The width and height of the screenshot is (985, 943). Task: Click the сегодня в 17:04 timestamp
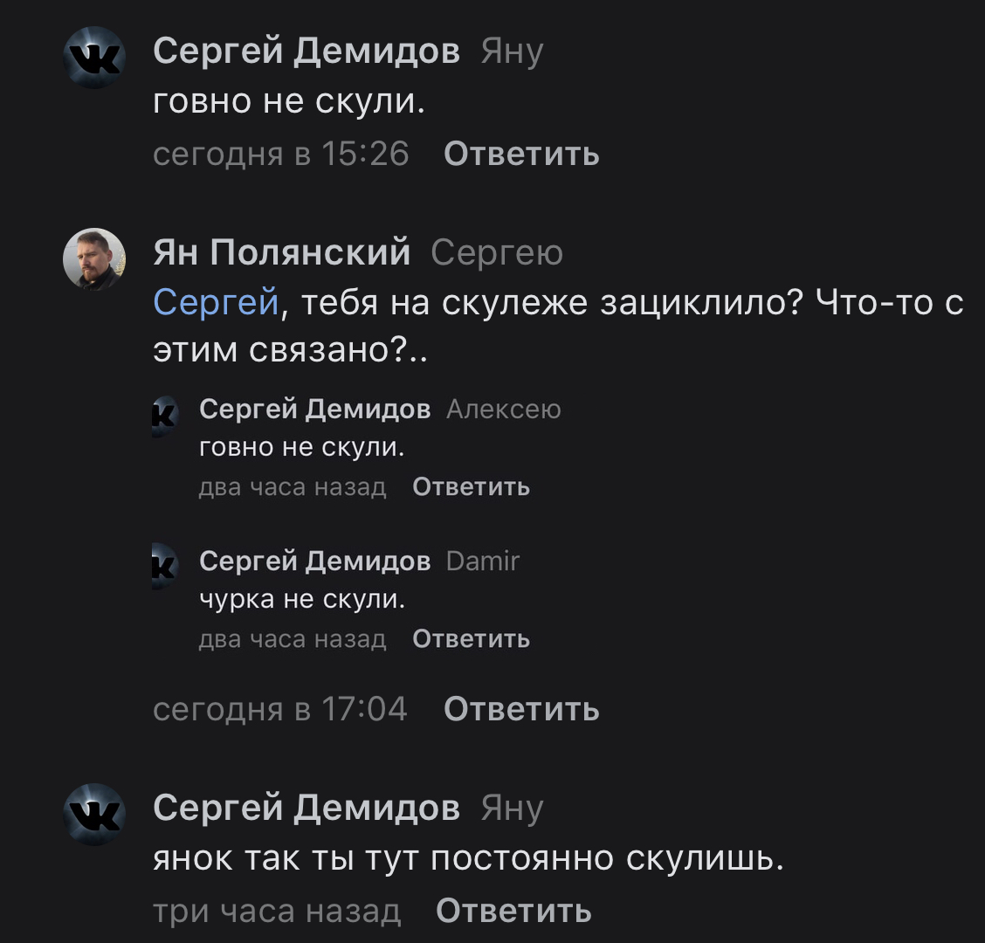pos(279,708)
